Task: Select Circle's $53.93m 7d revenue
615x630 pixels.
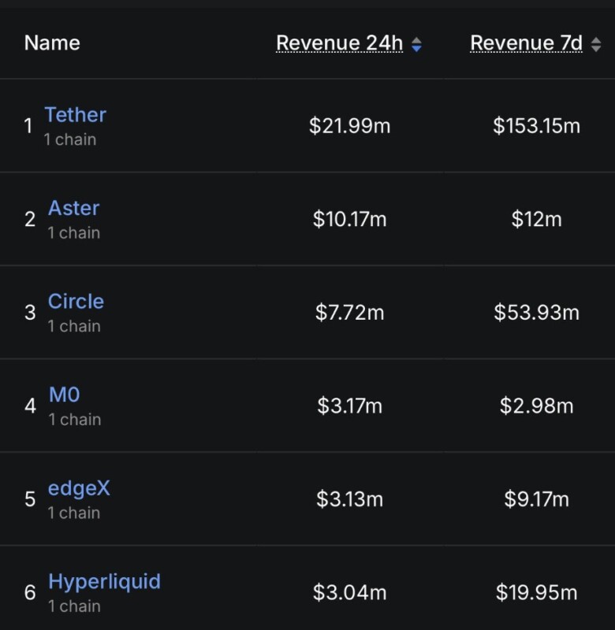Action: 536,313
